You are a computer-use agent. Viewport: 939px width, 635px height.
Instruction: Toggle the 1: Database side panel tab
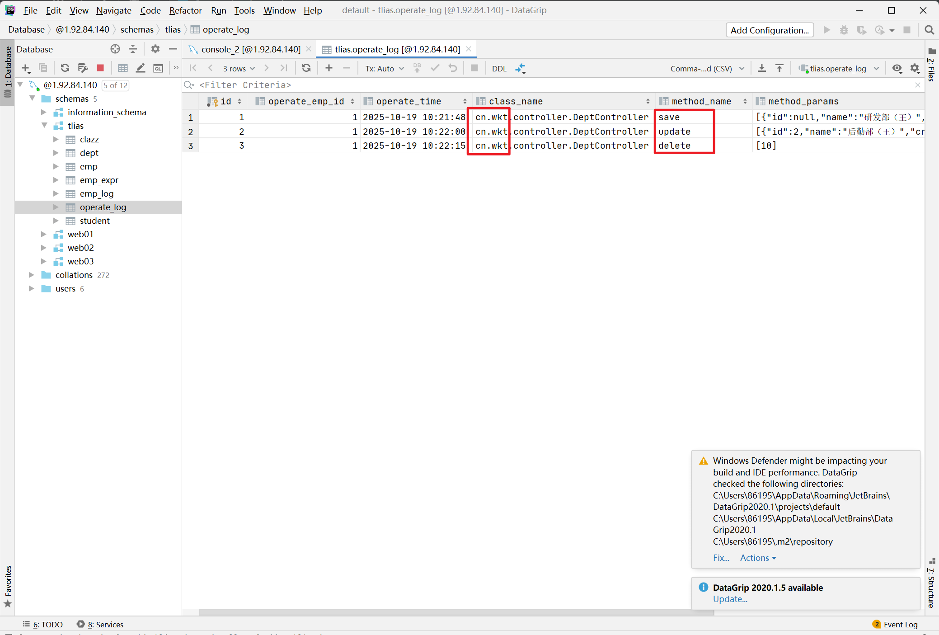pos(8,68)
